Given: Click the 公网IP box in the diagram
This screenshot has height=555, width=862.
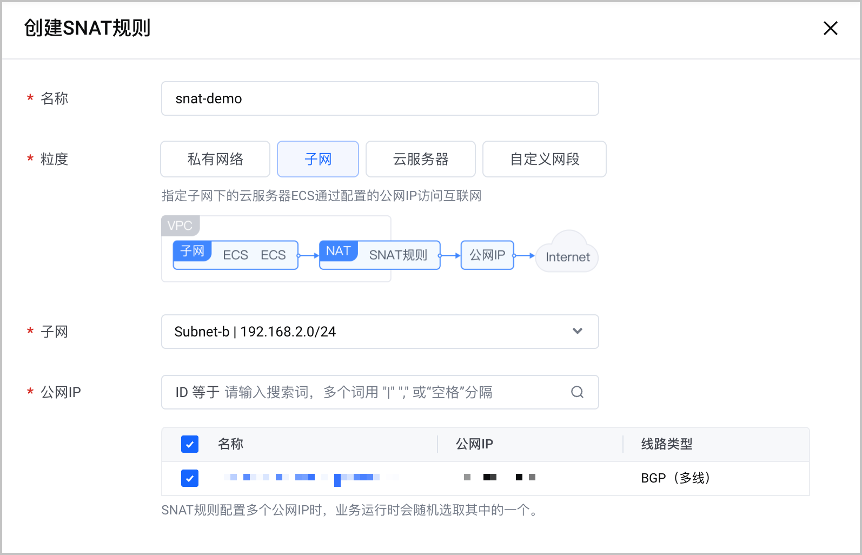Looking at the screenshot, I should click(487, 255).
